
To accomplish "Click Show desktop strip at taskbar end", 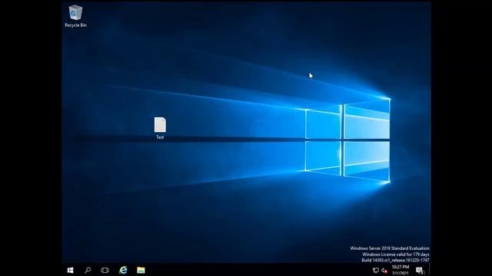I will pyautogui.click(x=430, y=270).
